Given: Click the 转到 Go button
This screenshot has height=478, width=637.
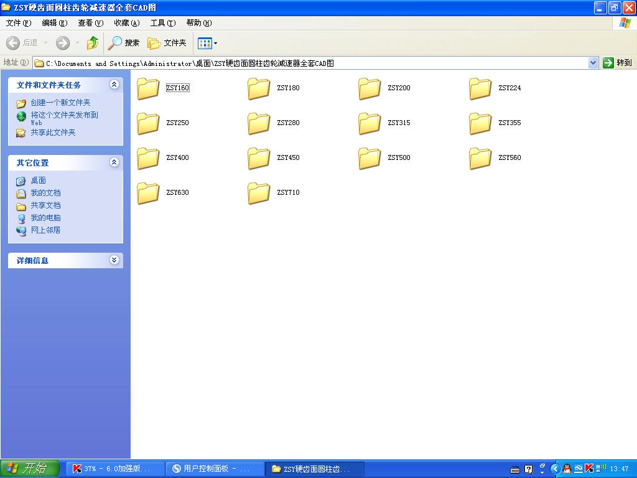Looking at the screenshot, I should [618, 63].
